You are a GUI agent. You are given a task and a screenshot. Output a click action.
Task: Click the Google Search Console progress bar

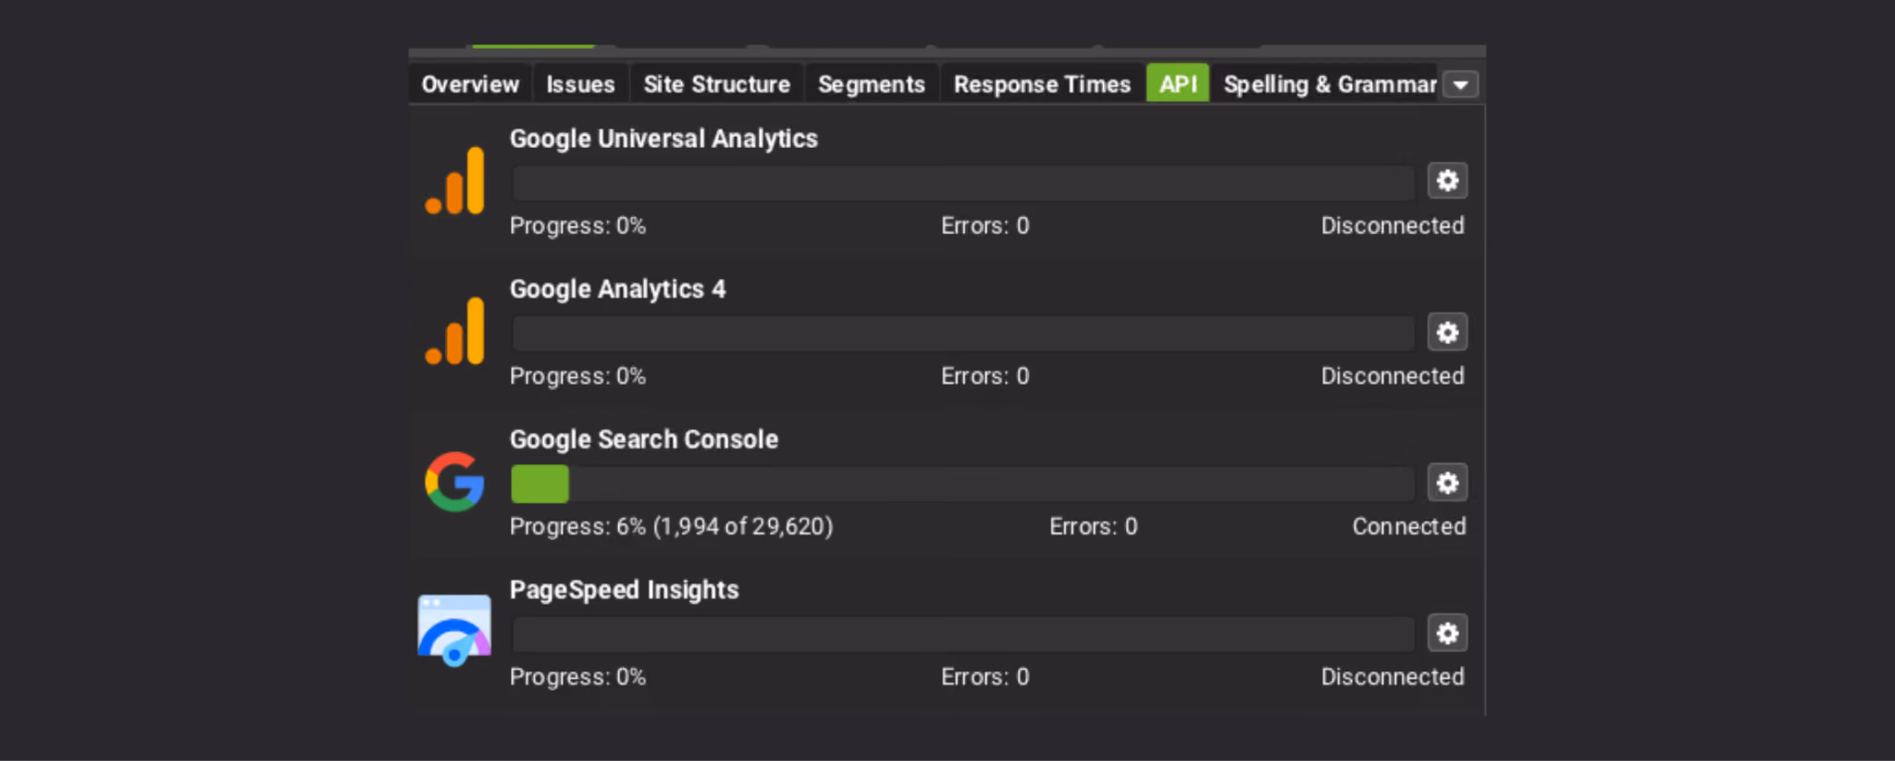(963, 484)
